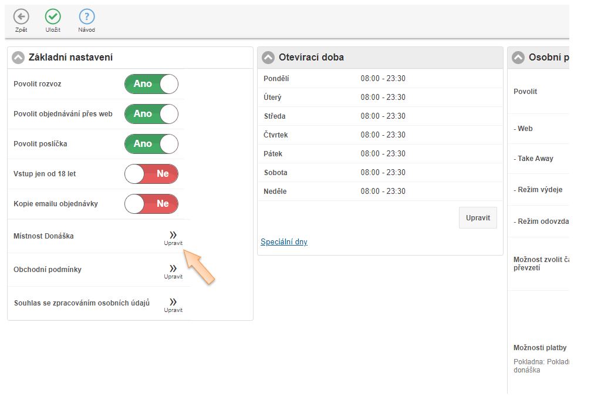
Task: Click Upravit button under opening hours
Action: pyautogui.click(x=478, y=218)
